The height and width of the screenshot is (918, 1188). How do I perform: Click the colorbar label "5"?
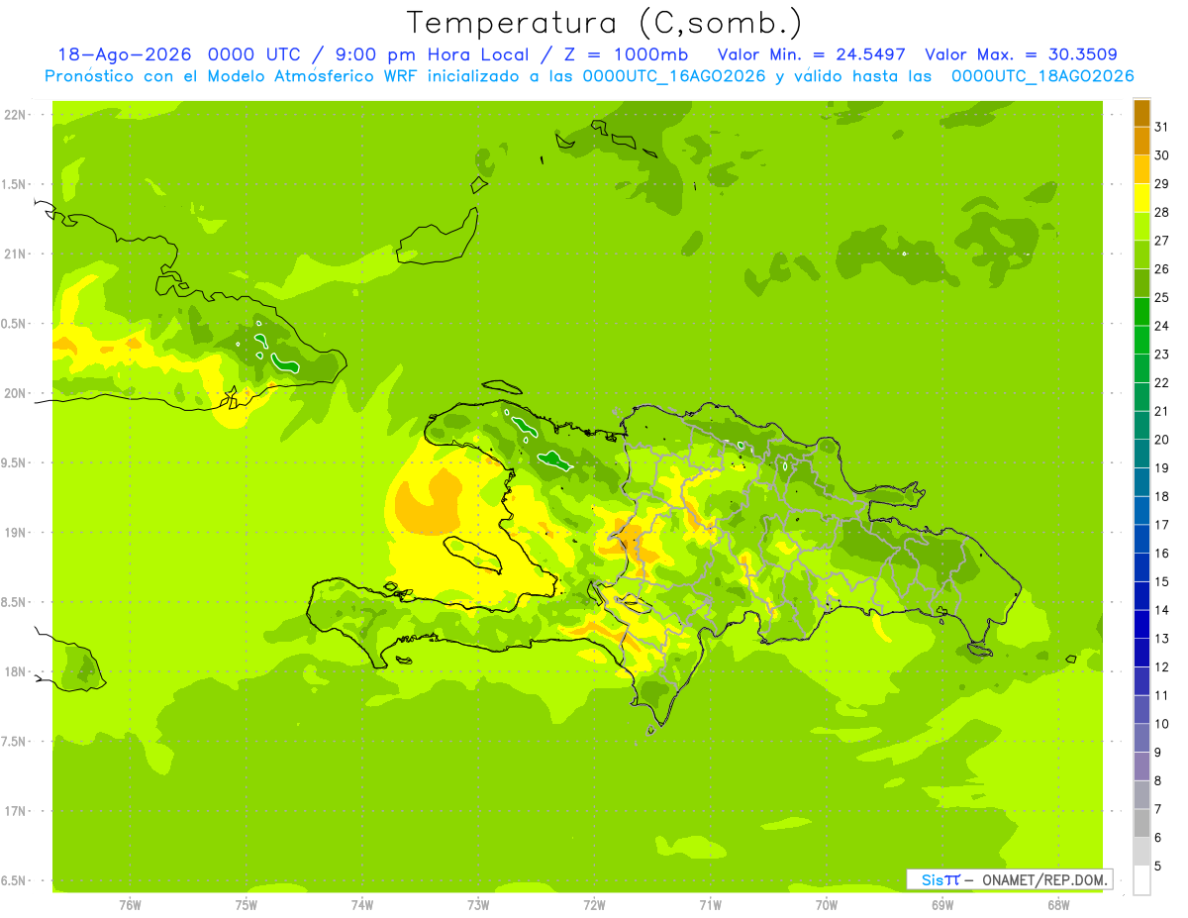[x=1158, y=866]
